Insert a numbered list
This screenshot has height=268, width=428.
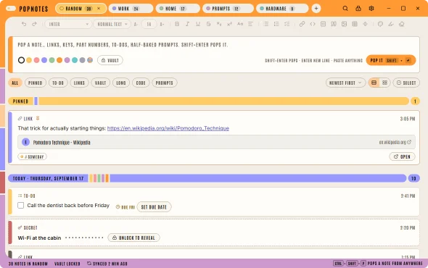[x=276, y=24]
